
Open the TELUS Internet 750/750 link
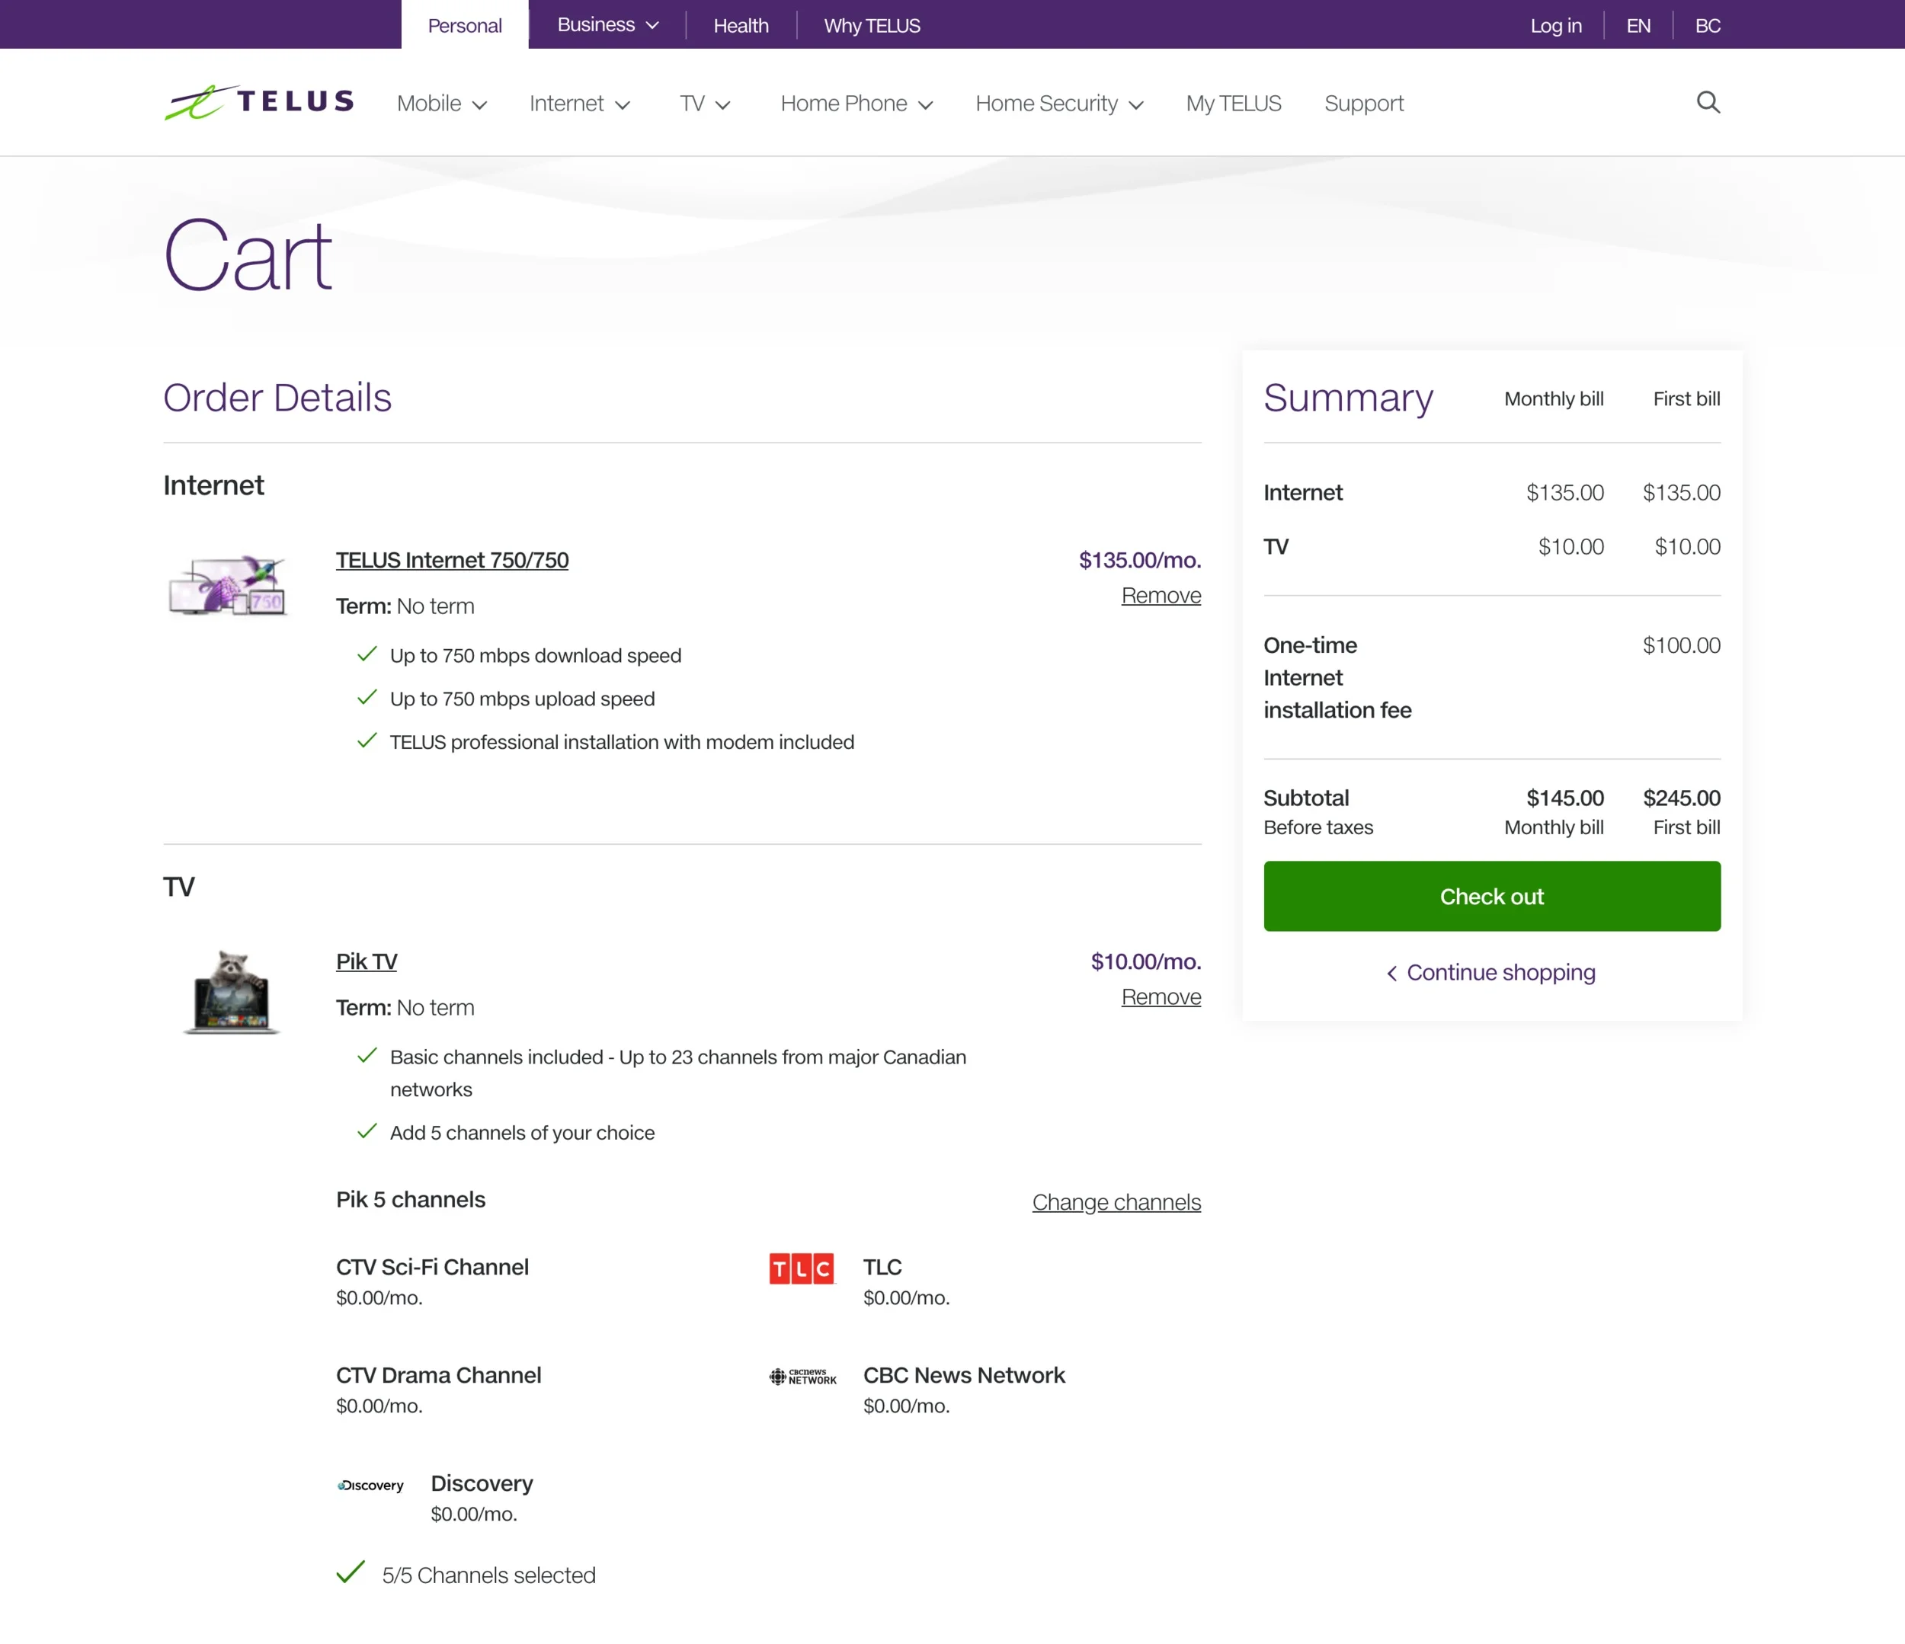tap(453, 561)
